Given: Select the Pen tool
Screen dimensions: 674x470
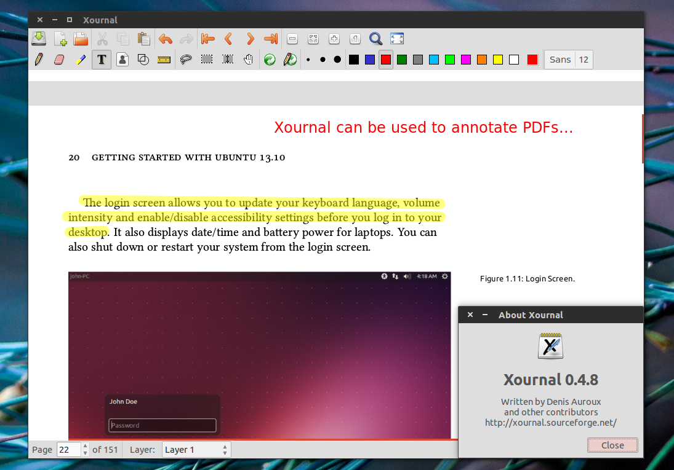Looking at the screenshot, I should point(38,59).
